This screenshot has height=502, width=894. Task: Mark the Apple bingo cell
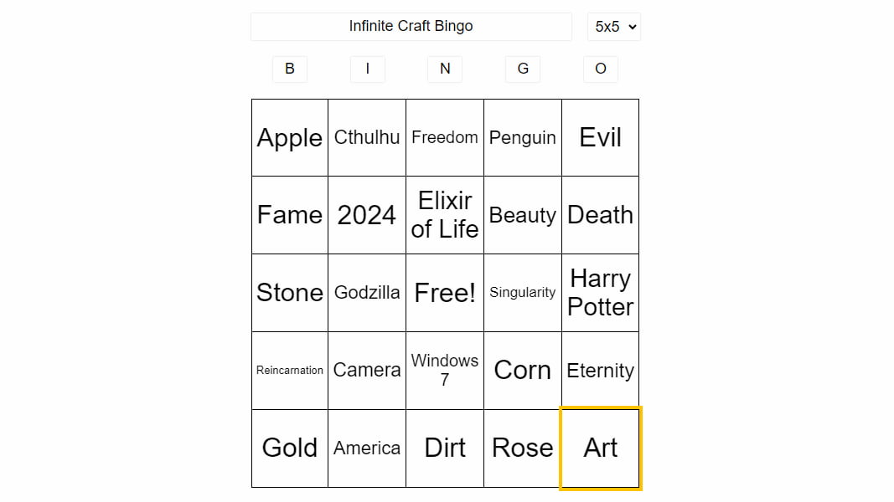pyautogui.click(x=290, y=137)
